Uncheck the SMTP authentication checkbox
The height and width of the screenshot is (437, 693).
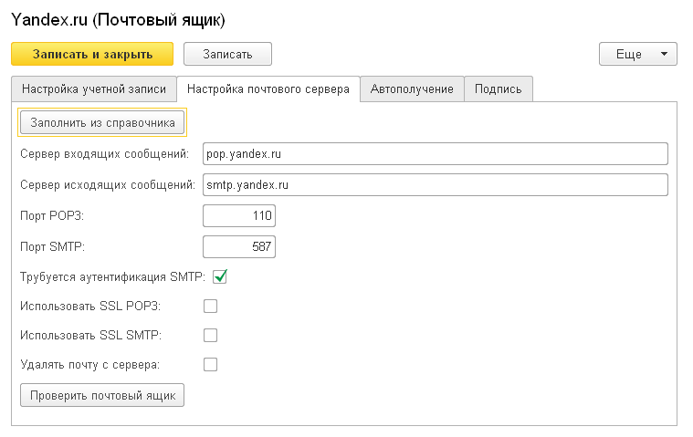coord(220,276)
